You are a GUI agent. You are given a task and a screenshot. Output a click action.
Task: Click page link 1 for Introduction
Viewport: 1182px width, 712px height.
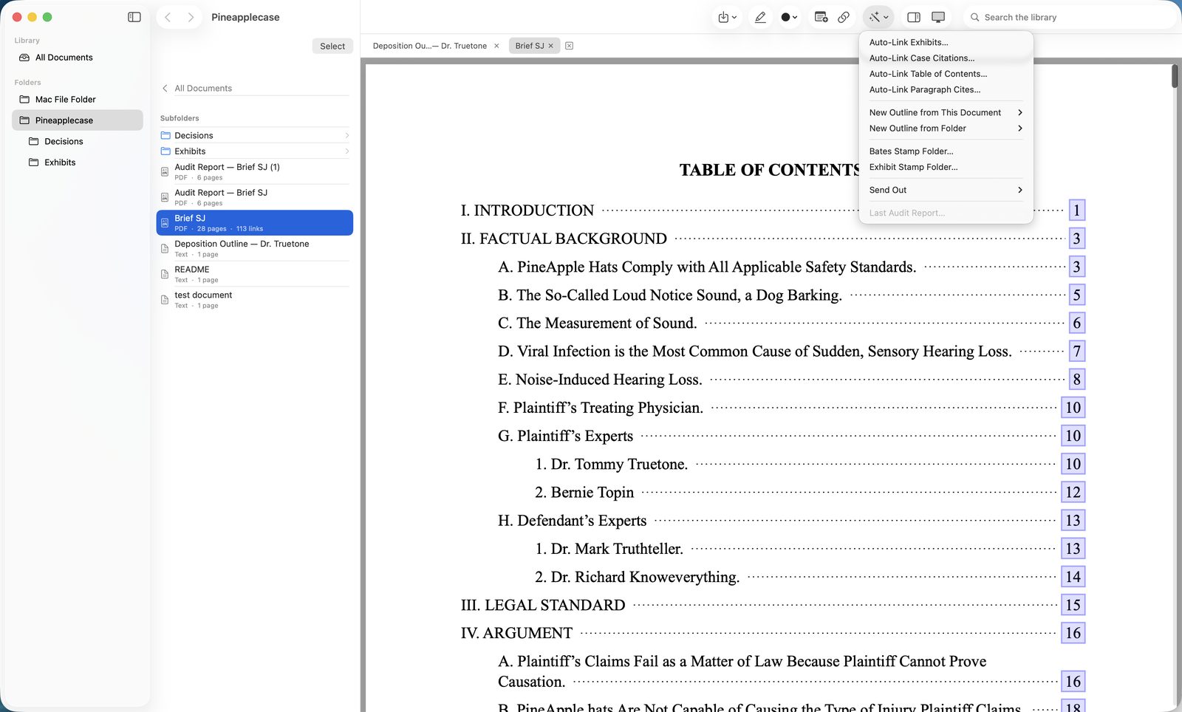[x=1077, y=210]
